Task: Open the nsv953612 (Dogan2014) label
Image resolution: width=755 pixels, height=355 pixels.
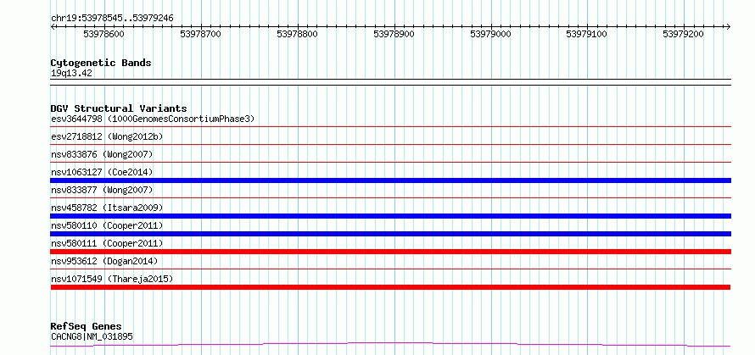Action: pyautogui.click(x=104, y=261)
